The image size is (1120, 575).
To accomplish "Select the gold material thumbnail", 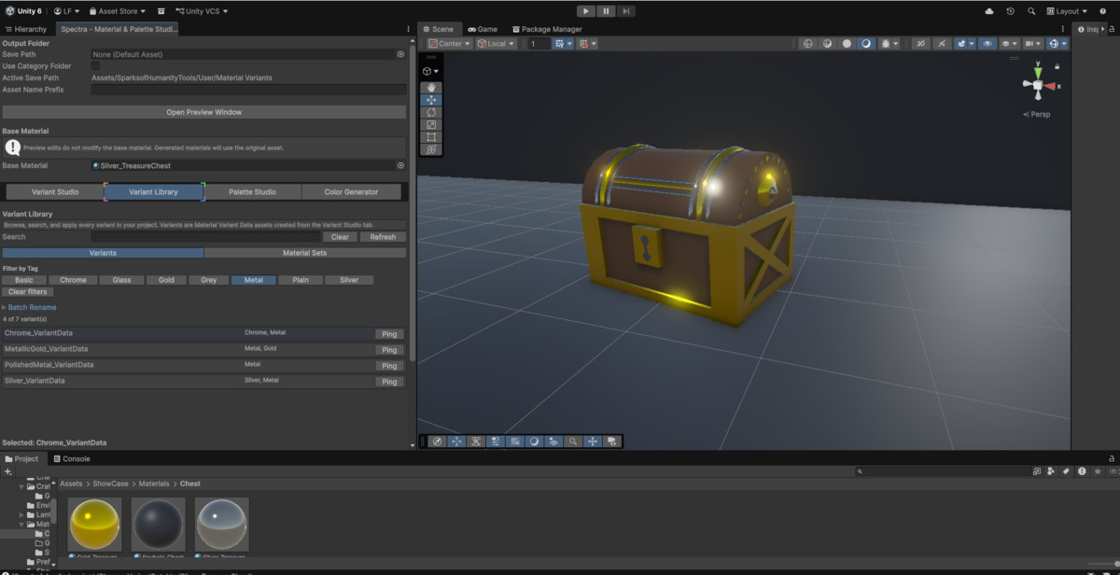I will point(95,523).
